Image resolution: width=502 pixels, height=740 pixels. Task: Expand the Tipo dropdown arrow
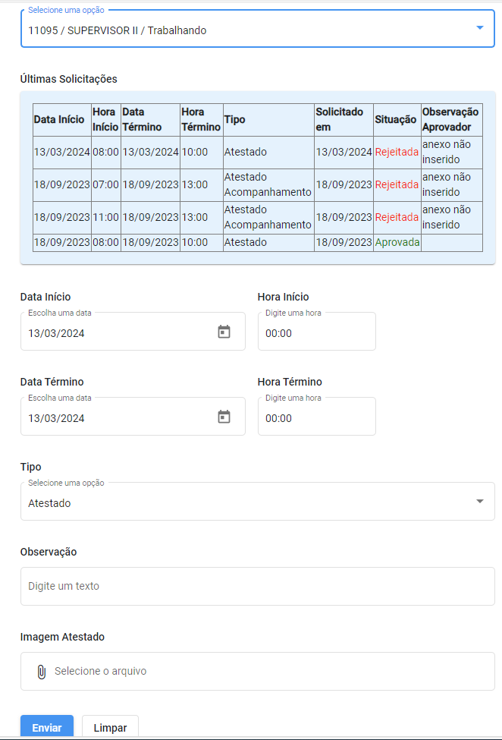coord(480,501)
